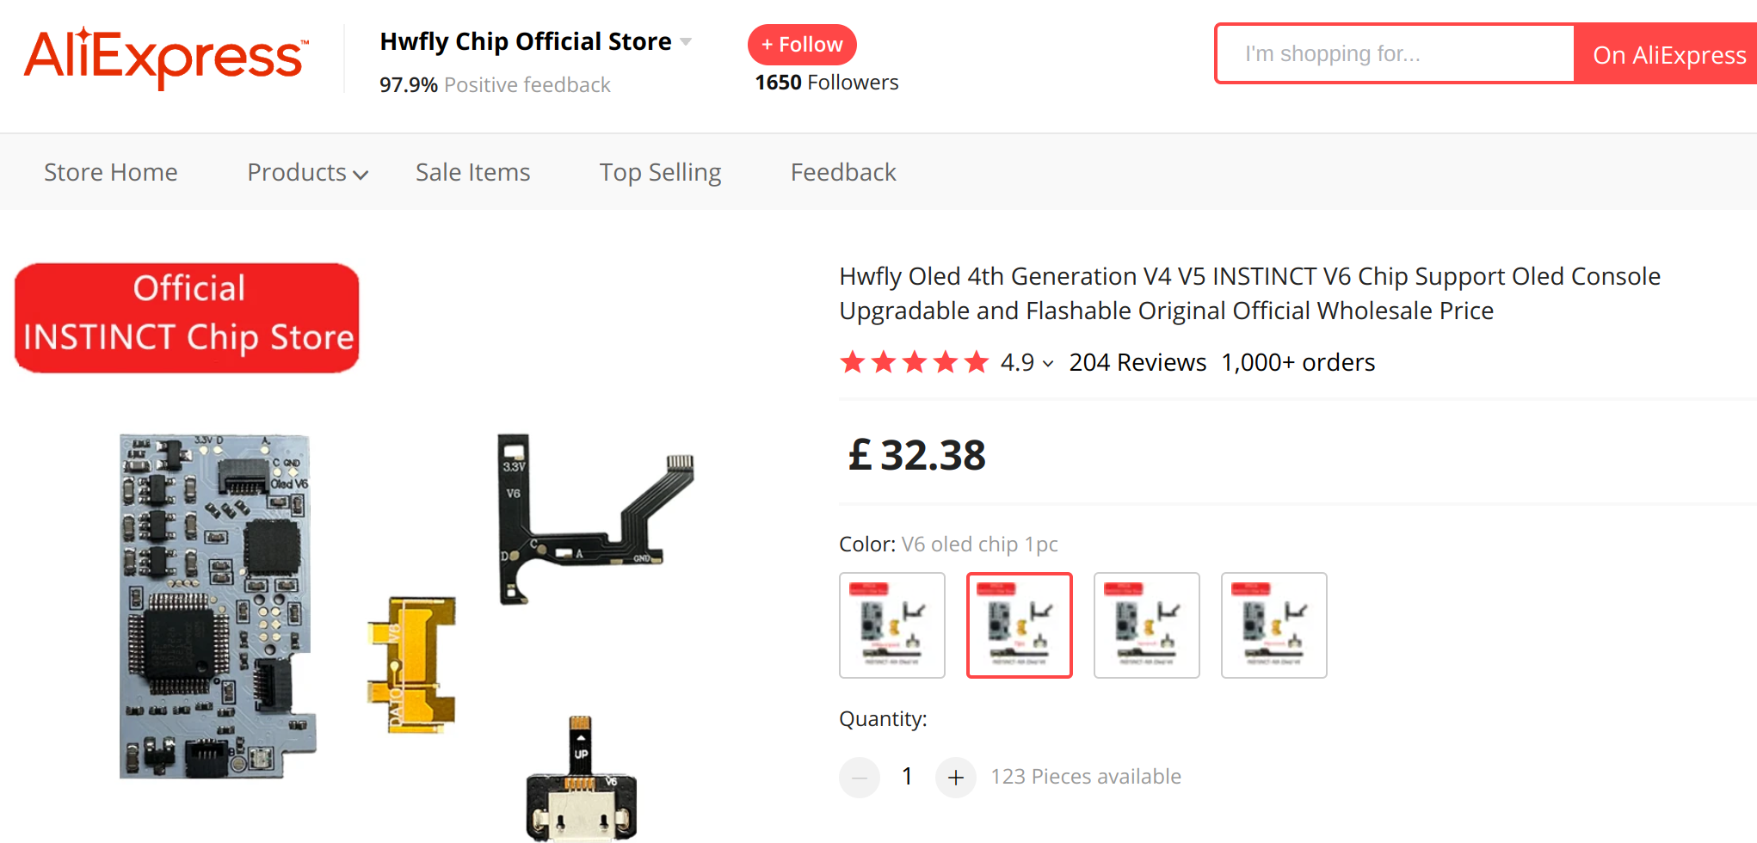Click the five-star rating icons
1757x843 pixels.
[x=914, y=362]
